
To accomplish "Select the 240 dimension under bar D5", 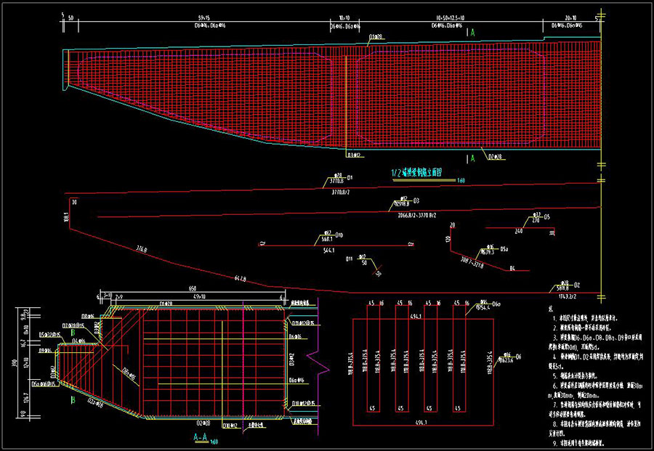I will [x=519, y=232].
